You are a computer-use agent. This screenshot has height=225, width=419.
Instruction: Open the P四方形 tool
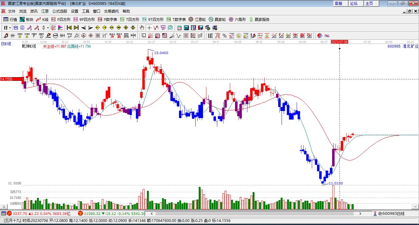[61, 19]
